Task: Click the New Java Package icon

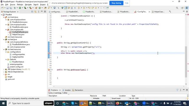Action: pos(36,8)
